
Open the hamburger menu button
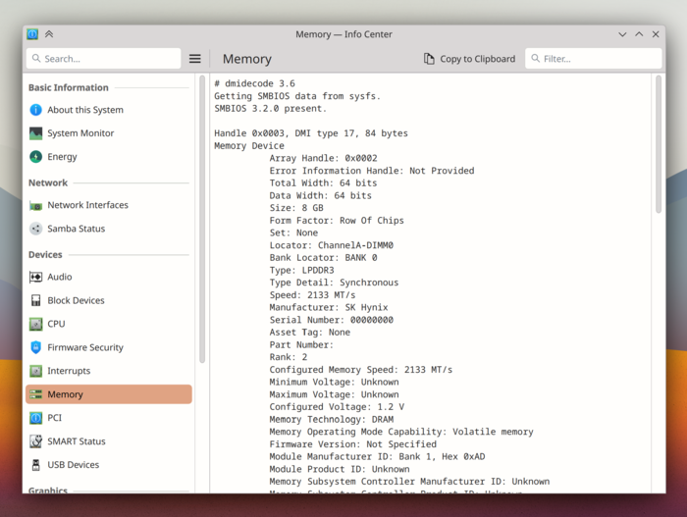[195, 59]
